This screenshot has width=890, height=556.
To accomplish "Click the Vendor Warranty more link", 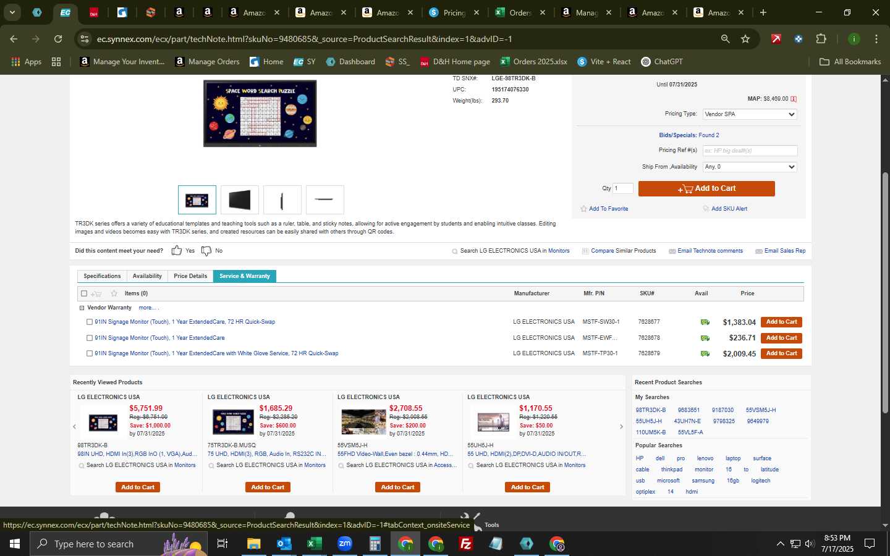I will click(148, 308).
